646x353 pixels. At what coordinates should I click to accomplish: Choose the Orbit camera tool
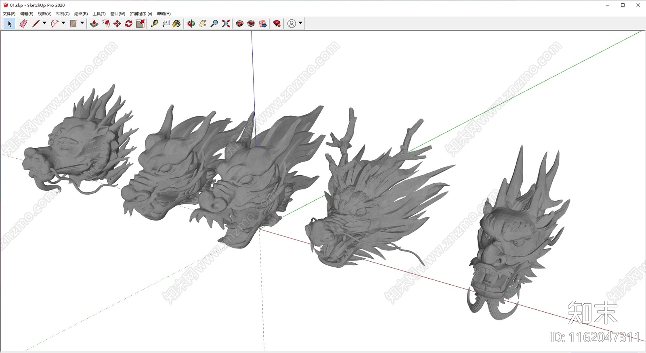point(191,24)
